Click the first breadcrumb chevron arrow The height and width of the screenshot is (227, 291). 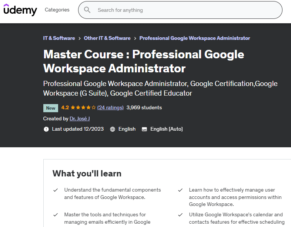click(80, 38)
